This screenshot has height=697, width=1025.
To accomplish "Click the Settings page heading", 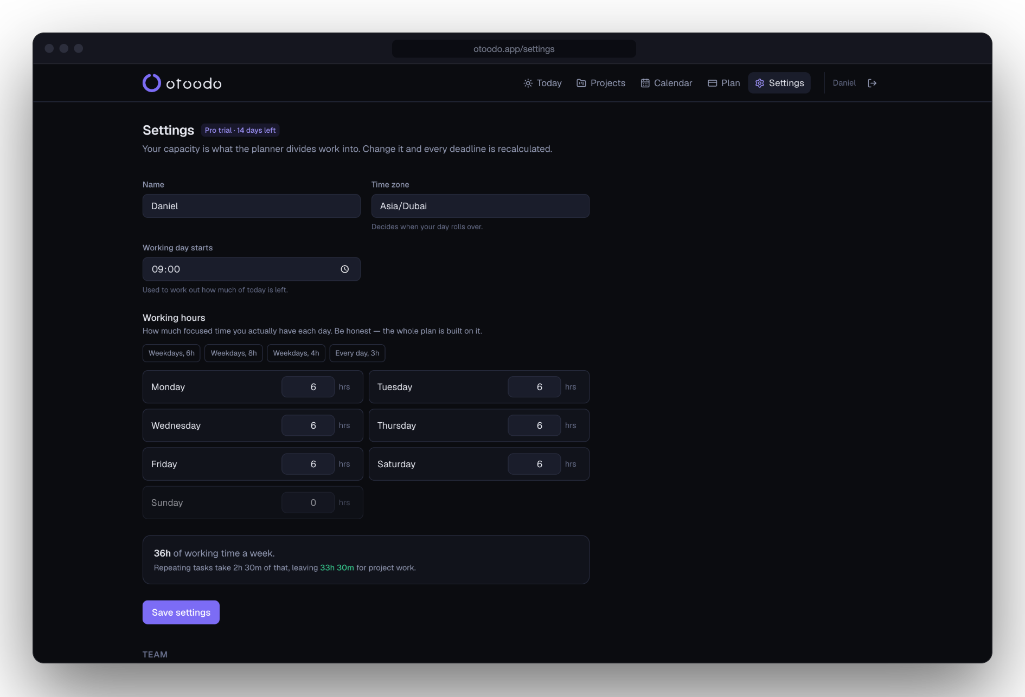I will point(168,130).
